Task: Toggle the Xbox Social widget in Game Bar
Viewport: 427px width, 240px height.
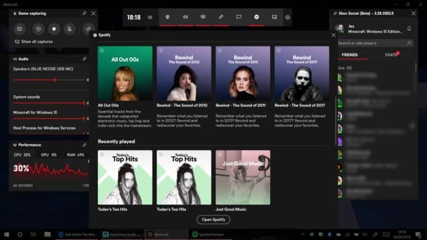Action: [x=221, y=17]
